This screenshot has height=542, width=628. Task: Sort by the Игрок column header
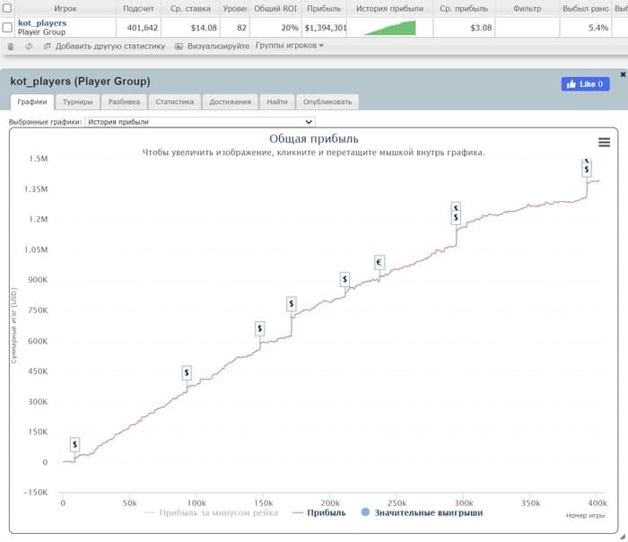[65, 8]
